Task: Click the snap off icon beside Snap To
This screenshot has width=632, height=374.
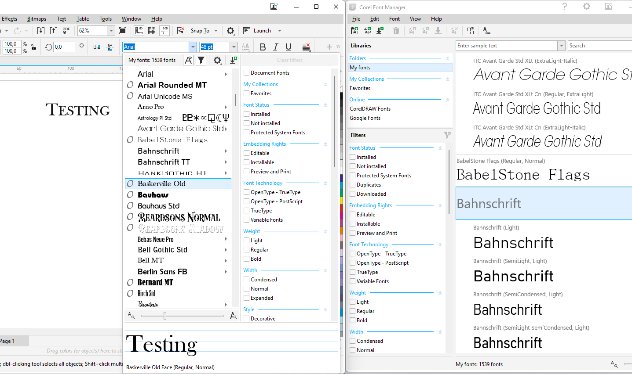Action: tap(181, 31)
